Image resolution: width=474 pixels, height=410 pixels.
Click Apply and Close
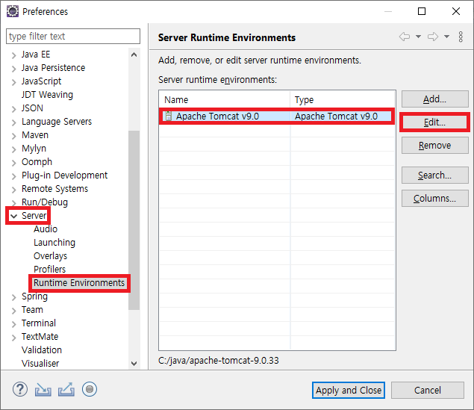click(349, 391)
